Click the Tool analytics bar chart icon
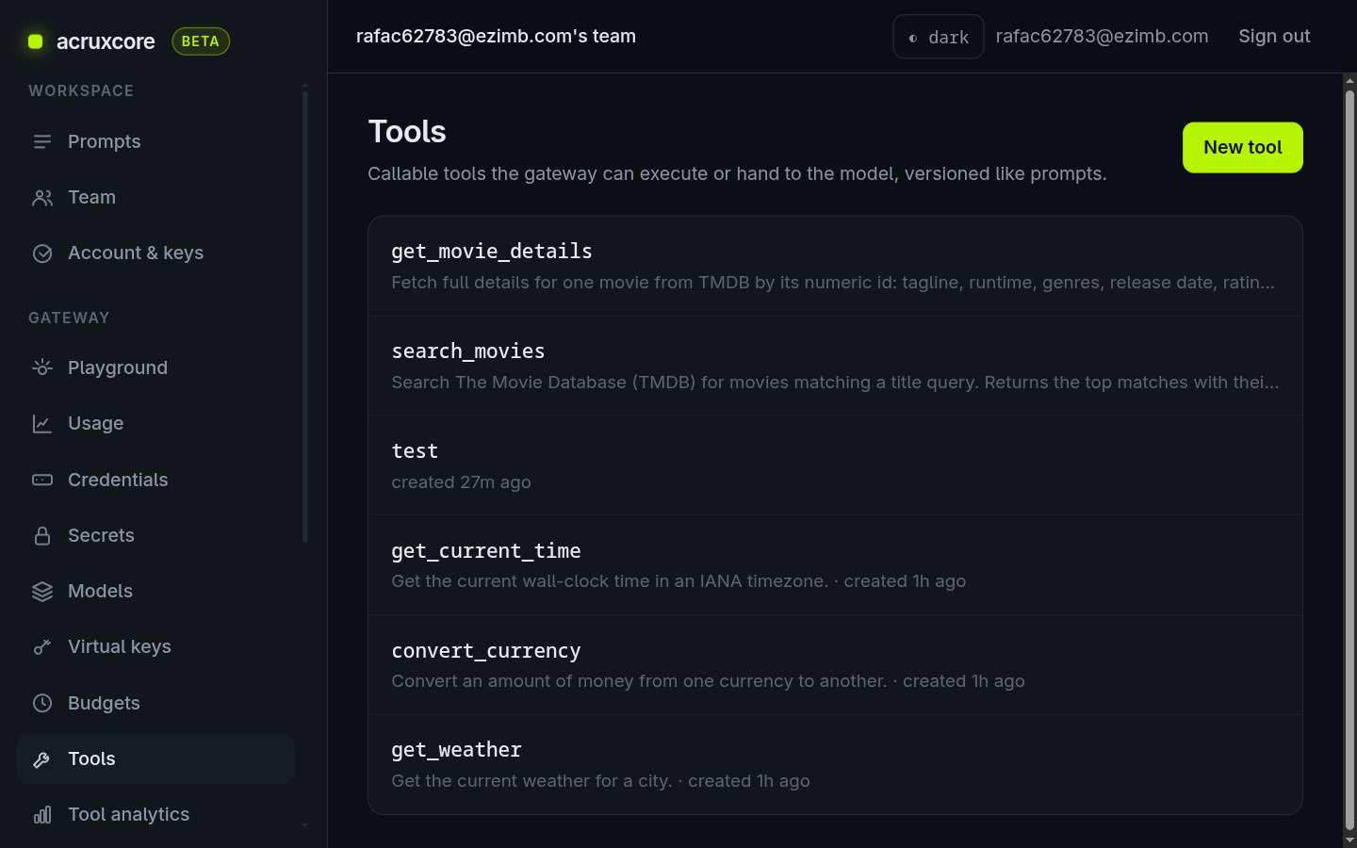 click(x=42, y=815)
